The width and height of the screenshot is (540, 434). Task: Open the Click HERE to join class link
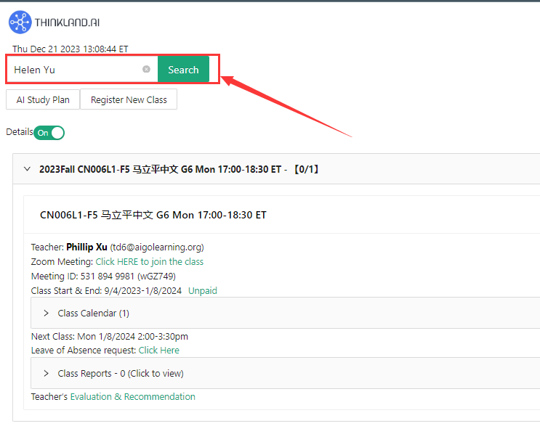[x=149, y=262]
